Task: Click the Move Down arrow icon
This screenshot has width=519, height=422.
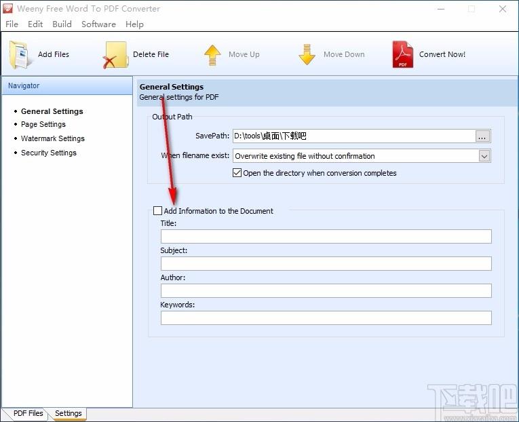Action: pyautogui.click(x=307, y=54)
